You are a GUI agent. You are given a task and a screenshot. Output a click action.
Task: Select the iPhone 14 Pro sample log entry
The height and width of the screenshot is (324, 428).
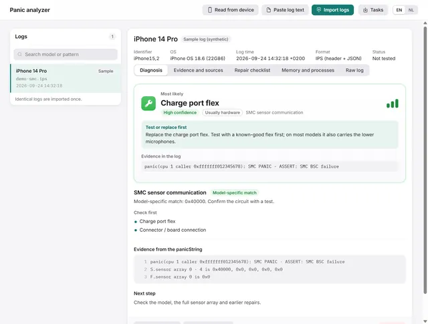point(66,78)
